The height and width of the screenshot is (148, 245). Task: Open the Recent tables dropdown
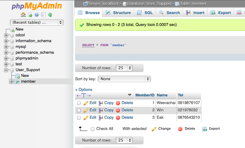coord(37,22)
